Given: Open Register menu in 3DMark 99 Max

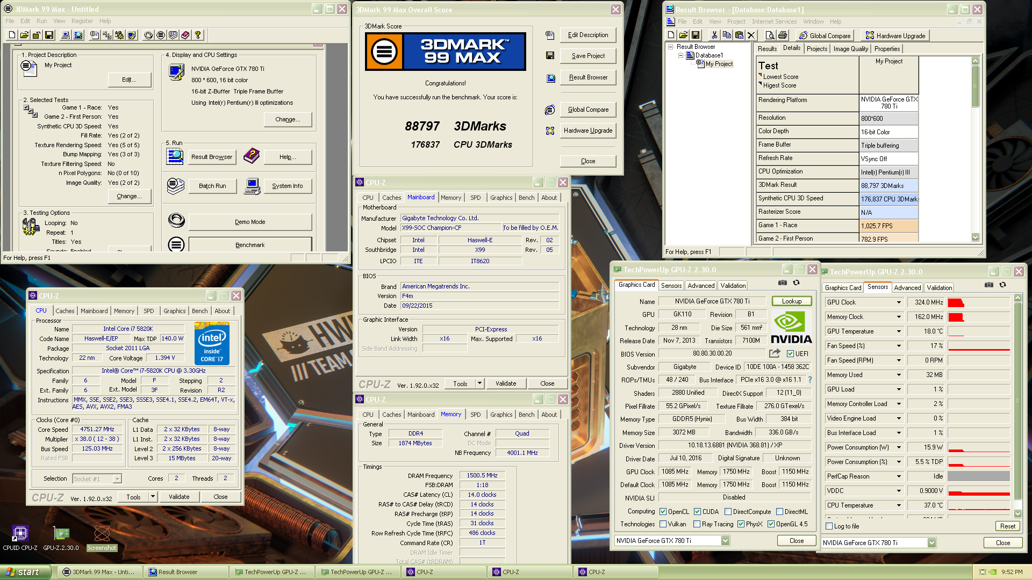Looking at the screenshot, I should coord(82,21).
